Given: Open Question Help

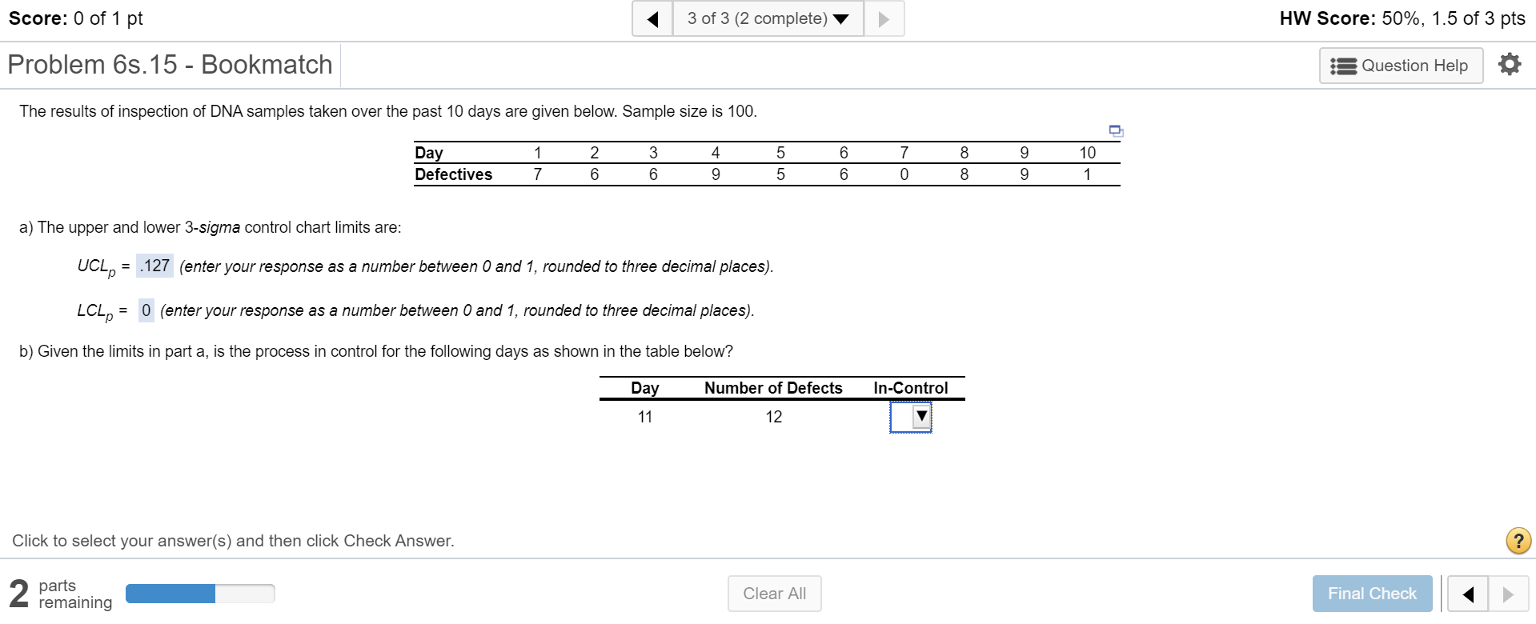Looking at the screenshot, I should coord(1399,66).
